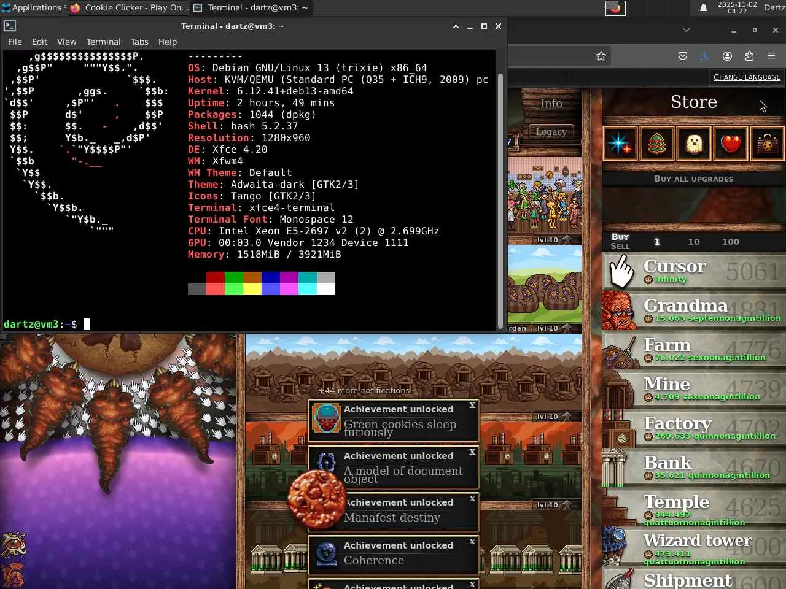Open the browser downloads icon
The height and width of the screenshot is (589, 786).
click(x=704, y=56)
